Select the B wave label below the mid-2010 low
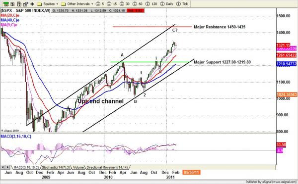Screen dimensions: 298x184 pyautogui.click(x=135, y=101)
